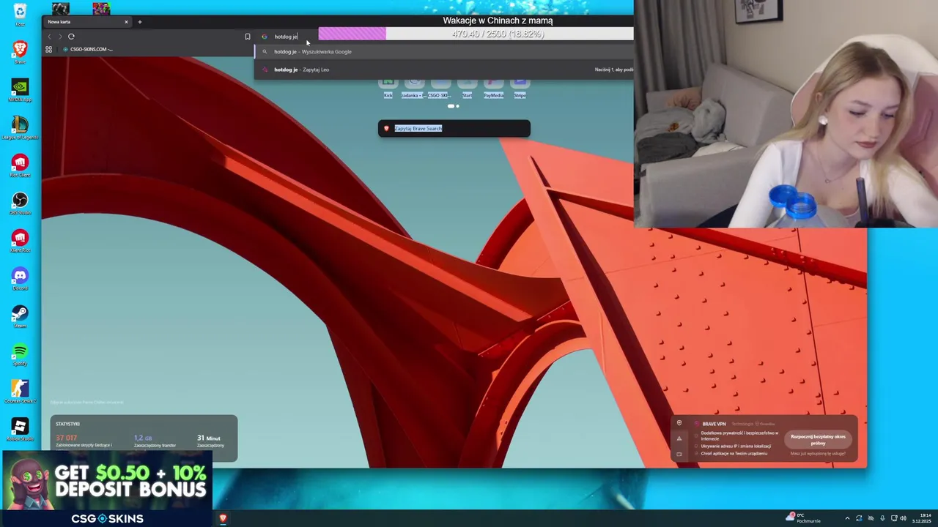Choose the hotdog je Wyszukiwarka Google suggestion
This screenshot has height=527, width=938.
point(443,51)
